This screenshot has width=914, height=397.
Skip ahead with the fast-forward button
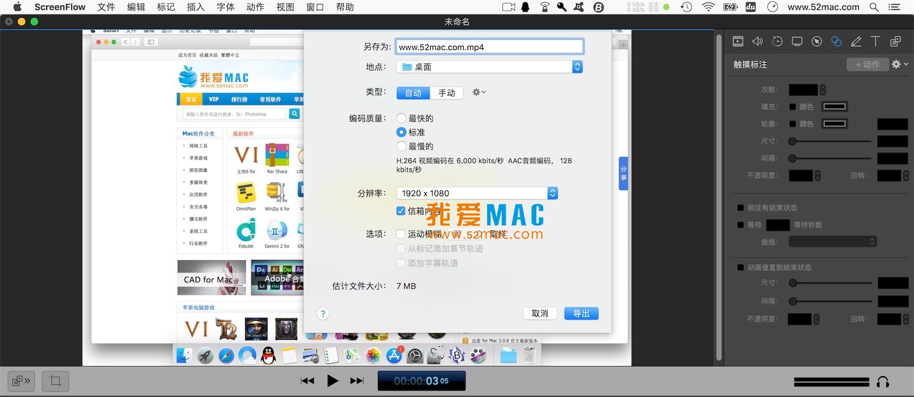357,381
